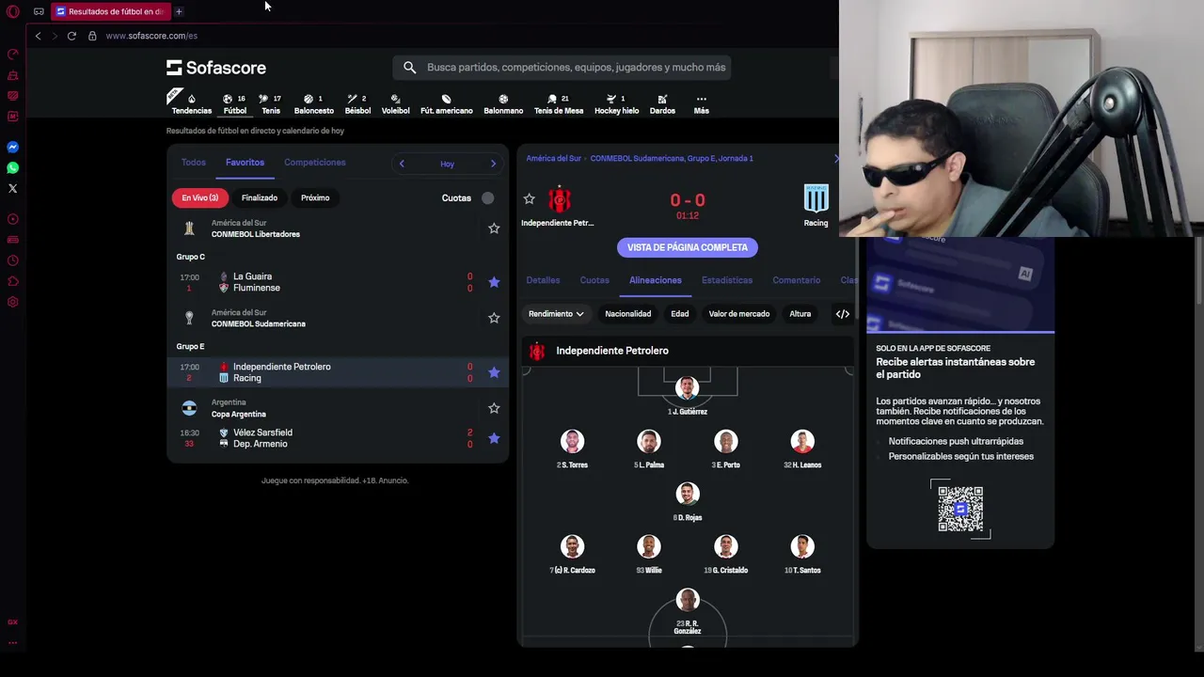Filter by Próximo matches
Viewport: 1204px width, 677px height.
click(x=315, y=198)
